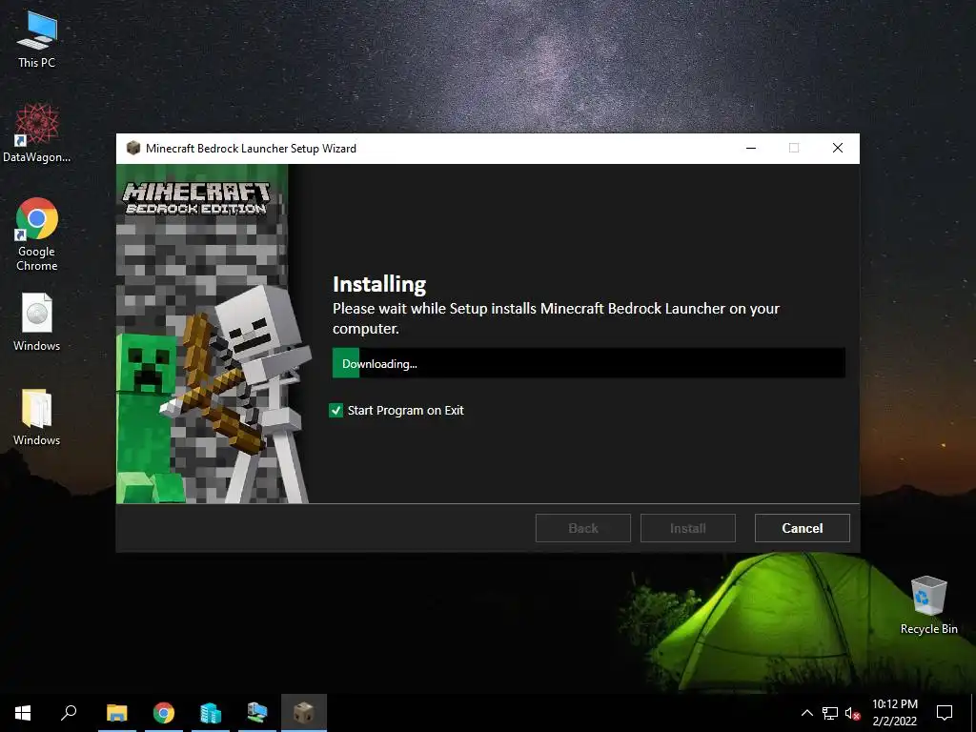The width and height of the screenshot is (976, 732).
Task: Click the Show desktop strip
Action: click(x=973, y=713)
